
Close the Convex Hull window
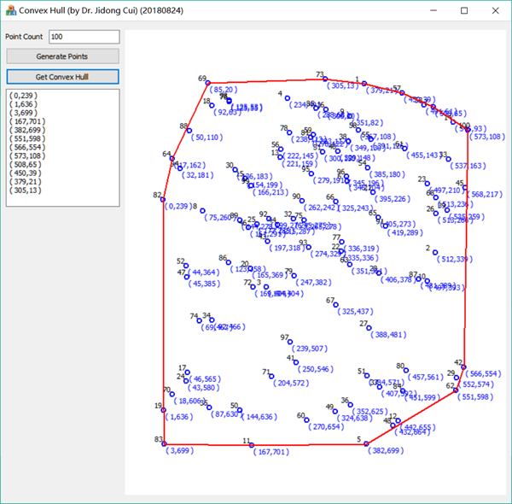pyautogui.click(x=495, y=10)
